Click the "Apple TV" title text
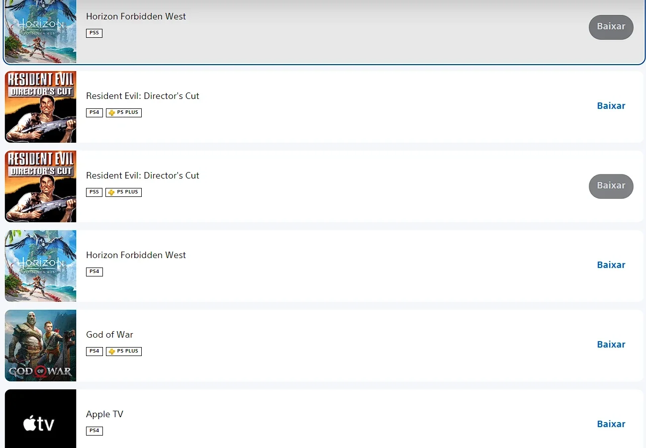646x448 pixels. coord(104,414)
